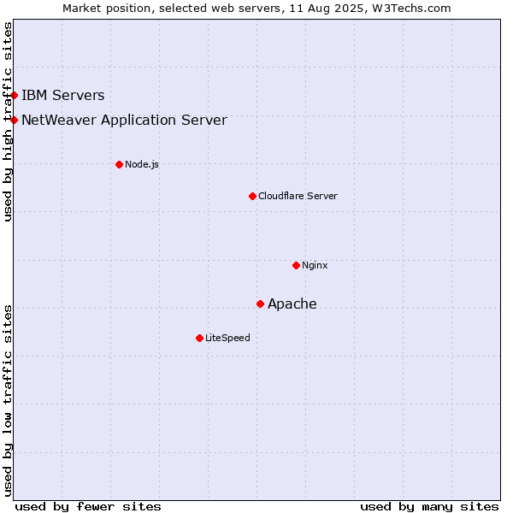Click the "IBM Servers" label
This screenshot has width=513, height=513.
click(x=62, y=95)
